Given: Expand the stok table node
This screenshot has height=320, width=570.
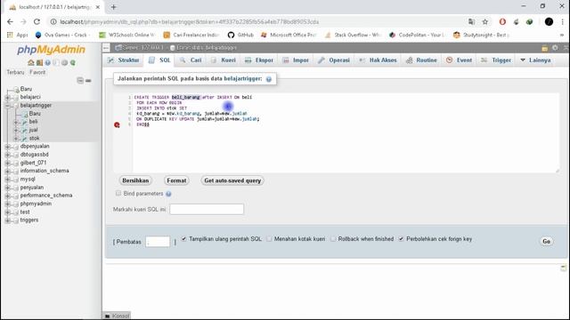Looking at the screenshot, I should [16, 139].
